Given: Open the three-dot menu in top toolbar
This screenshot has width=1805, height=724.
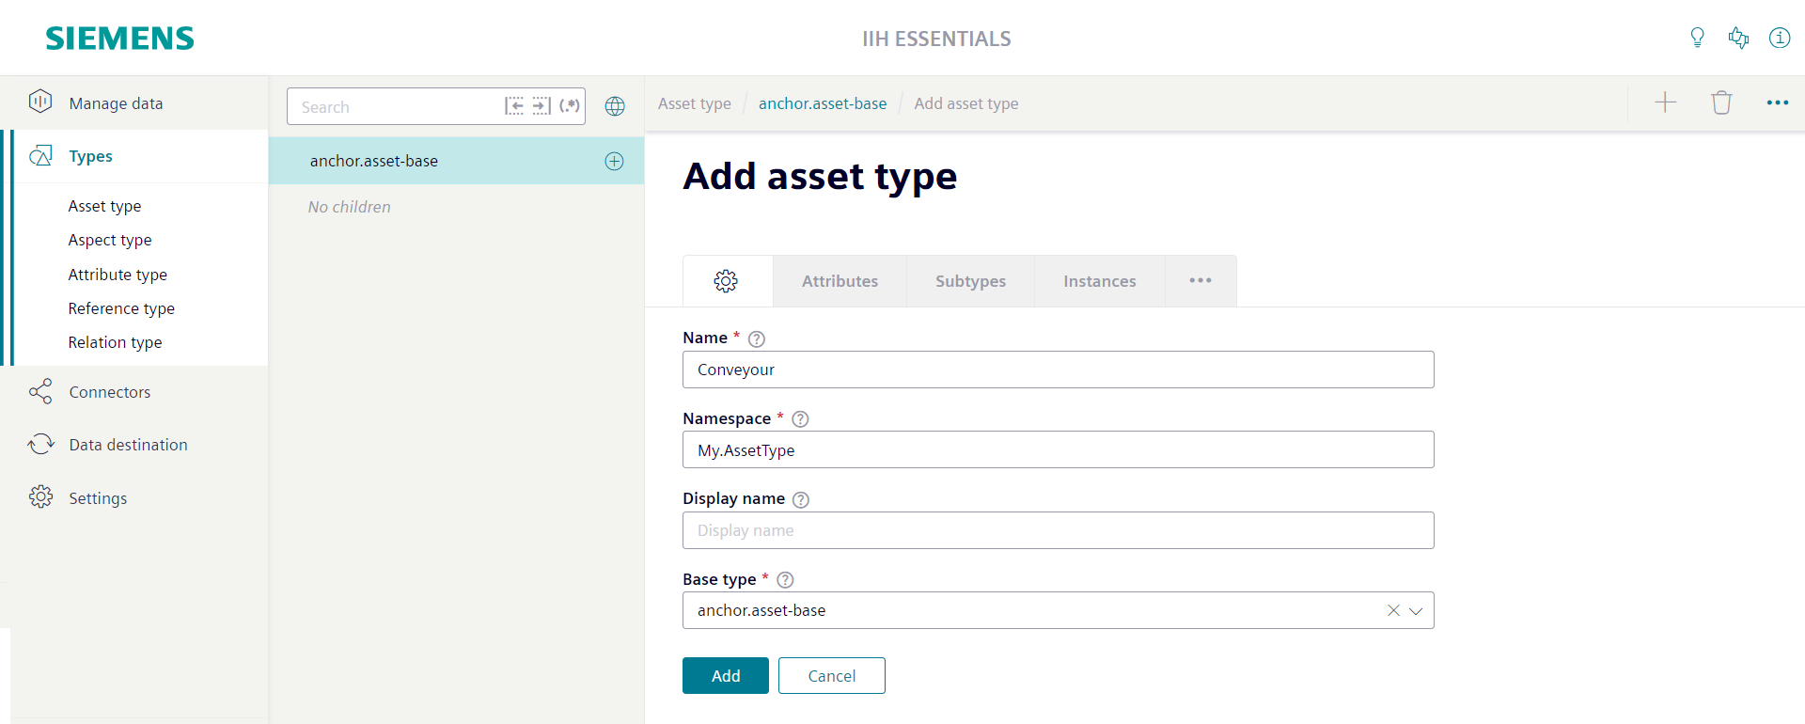Looking at the screenshot, I should tap(1777, 102).
